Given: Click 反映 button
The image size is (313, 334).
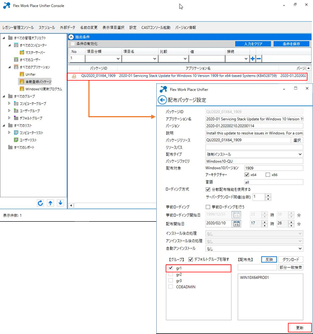Looking at the screenshot, I should point(269,260).
